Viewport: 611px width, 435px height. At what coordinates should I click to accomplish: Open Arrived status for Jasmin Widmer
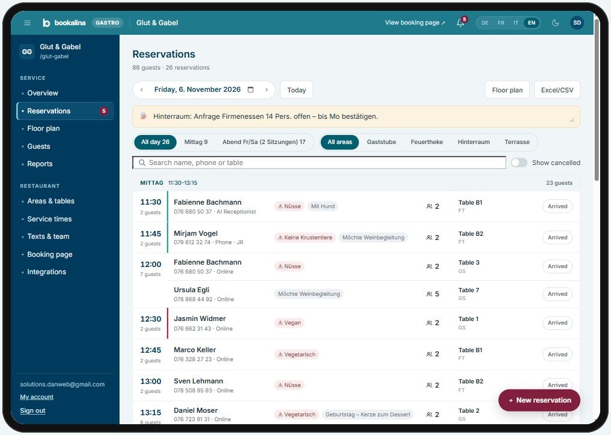click(557, 323)
